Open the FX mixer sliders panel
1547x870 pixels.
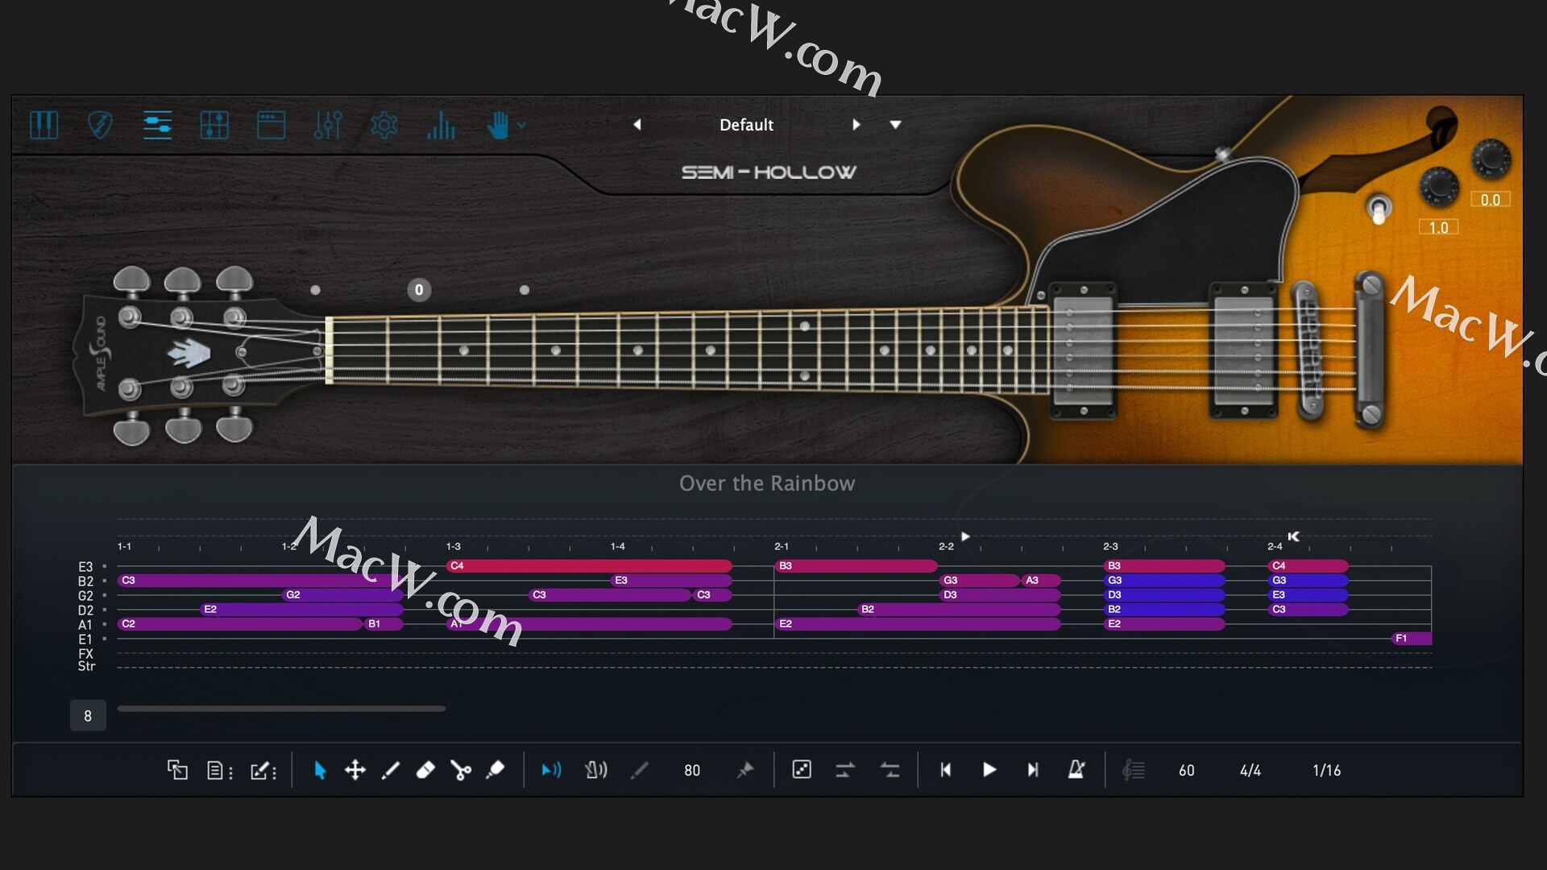(328, 125)
